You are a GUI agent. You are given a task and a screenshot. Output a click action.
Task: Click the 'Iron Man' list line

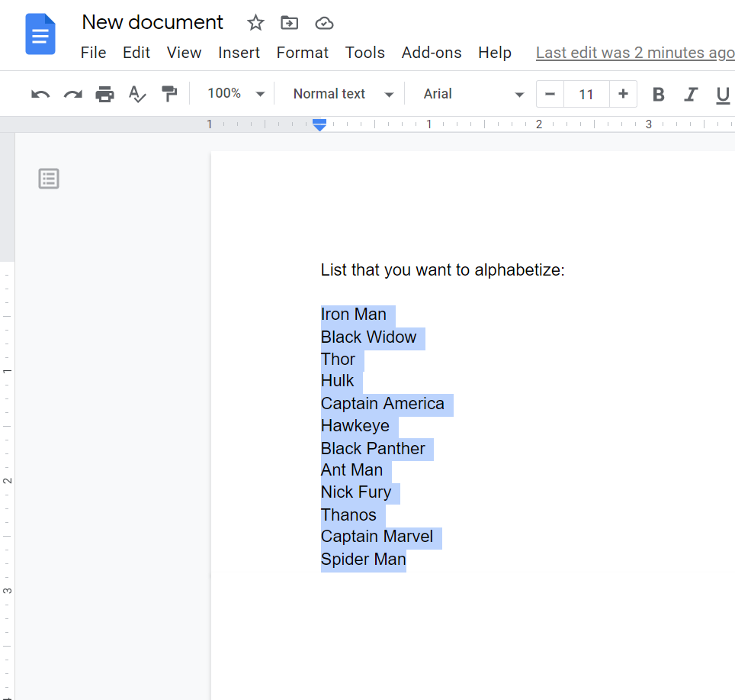tap(354, 315)
